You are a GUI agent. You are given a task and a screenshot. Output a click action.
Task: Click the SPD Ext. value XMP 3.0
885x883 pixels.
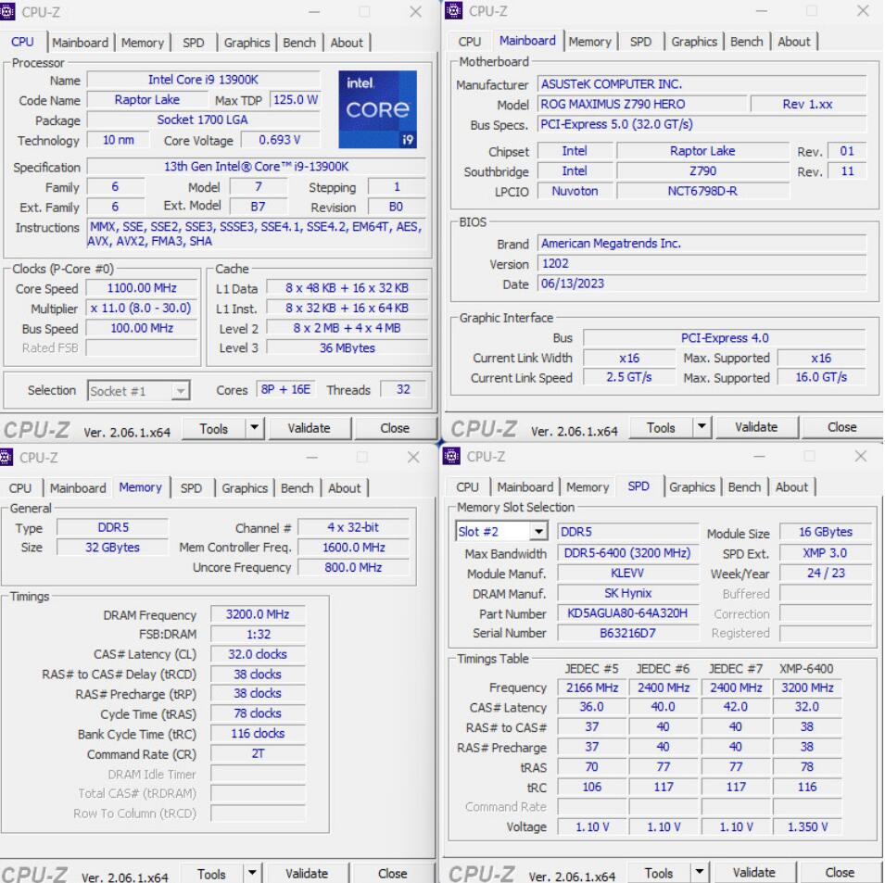pos(825,553)
